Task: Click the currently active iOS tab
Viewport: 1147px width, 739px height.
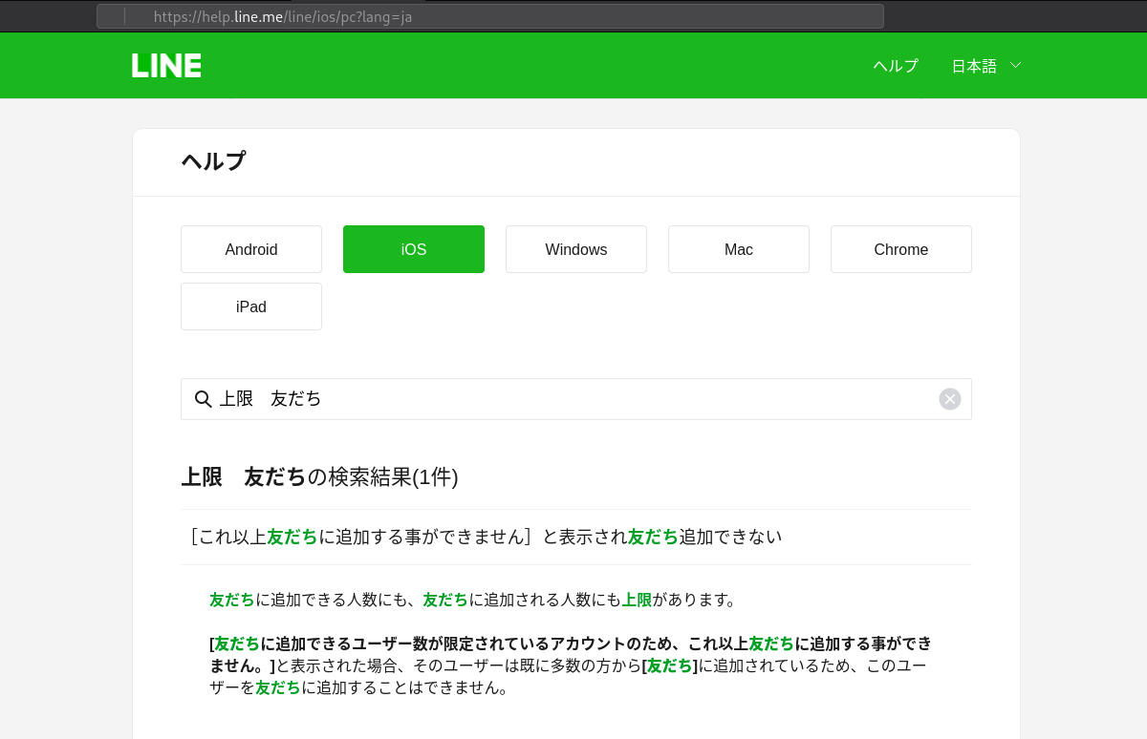Action: [413, 249]
